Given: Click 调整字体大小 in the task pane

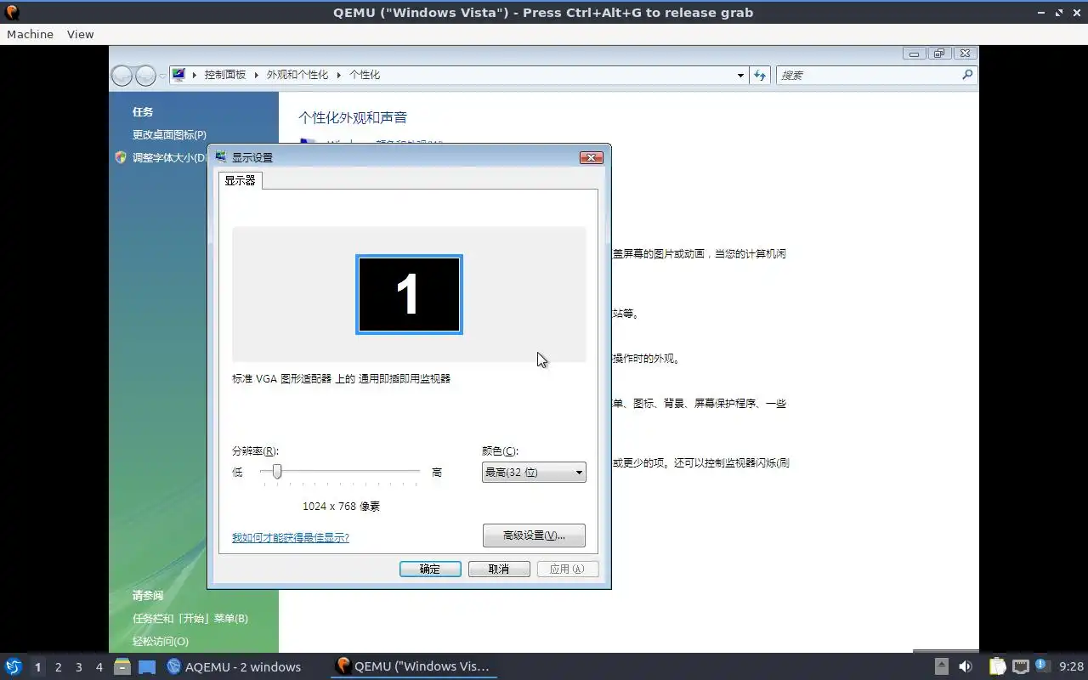Looking at the screenshot, I should (169, 158).
